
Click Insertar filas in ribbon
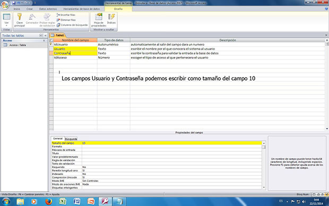[x=66, y=15]
